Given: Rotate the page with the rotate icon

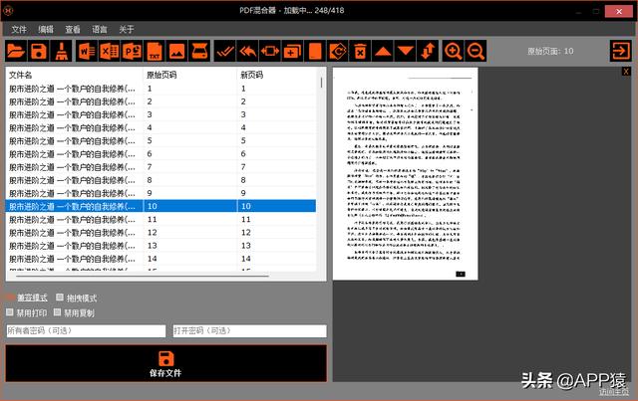Looking at the screenshot, I should point(337,51).
